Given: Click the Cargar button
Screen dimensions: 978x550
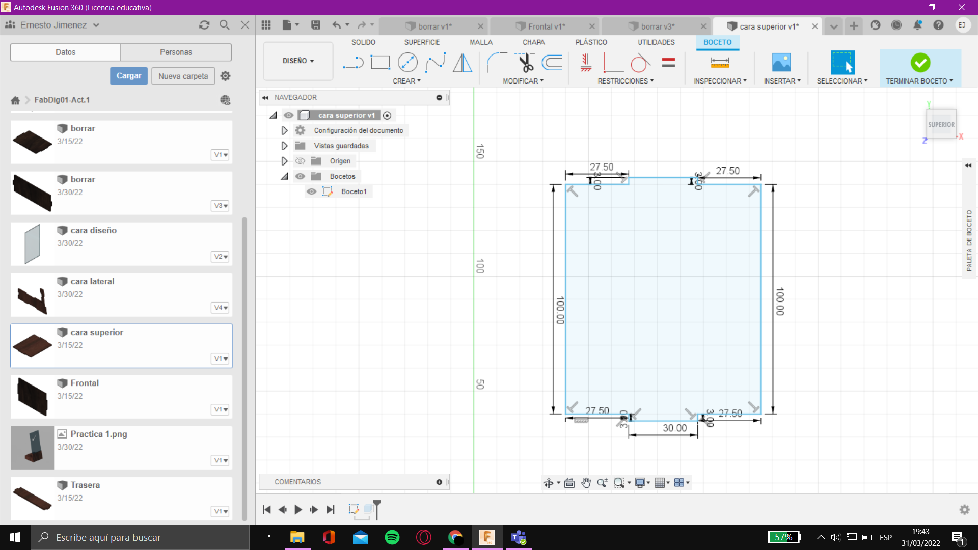Looking at the screenshot, I should (129, 76).
